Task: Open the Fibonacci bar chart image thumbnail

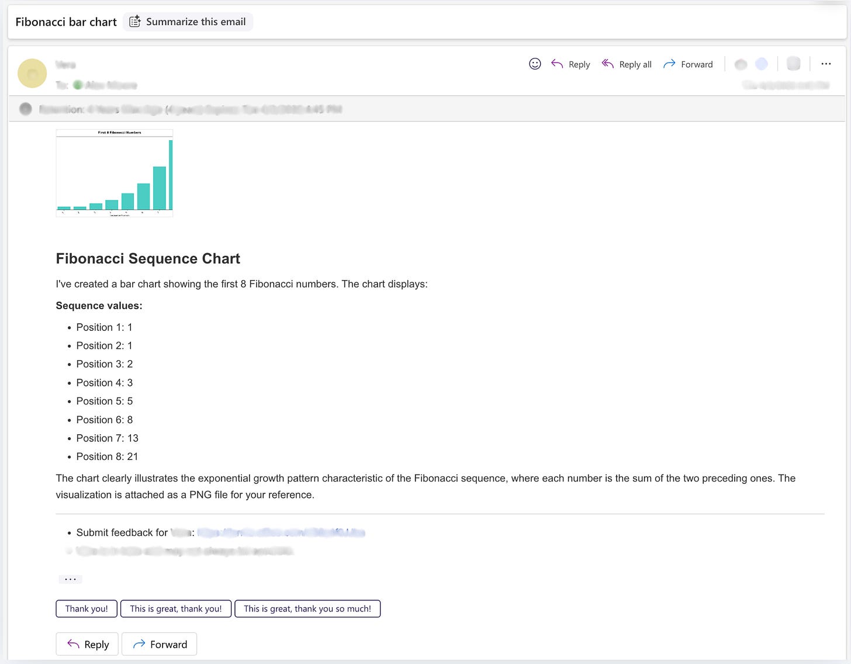Action: point(115,173)
